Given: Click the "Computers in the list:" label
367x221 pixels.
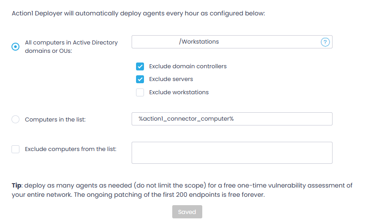Looking at the screenshot, I should [x=55, y=119].
